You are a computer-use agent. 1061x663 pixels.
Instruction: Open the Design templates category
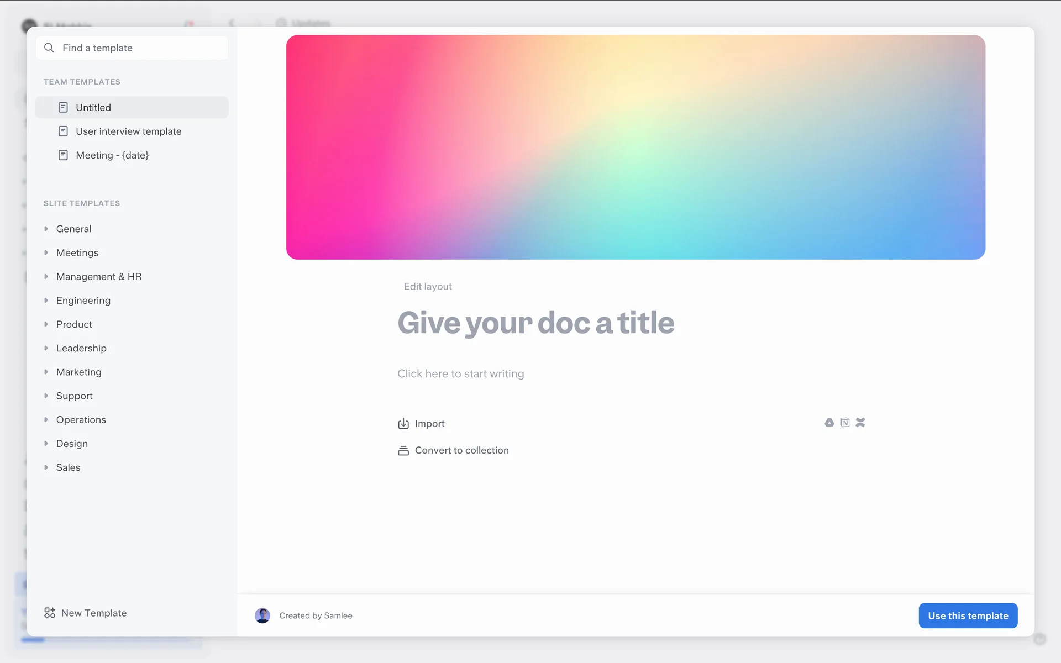(72, 444)
